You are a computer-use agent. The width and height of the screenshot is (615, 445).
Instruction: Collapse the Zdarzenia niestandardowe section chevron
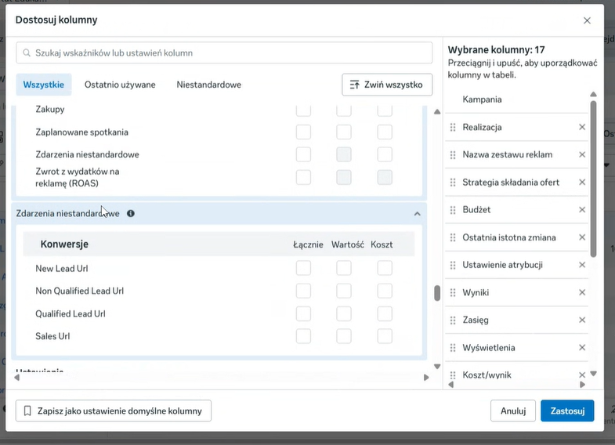(x=417, y=213)
